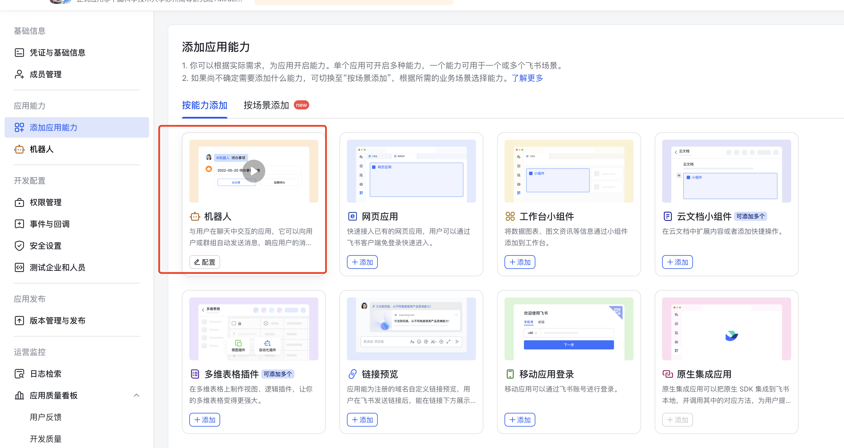
Task: Click 配置 button on robot card
Action: pyautogui.click(x=204, y=262)
